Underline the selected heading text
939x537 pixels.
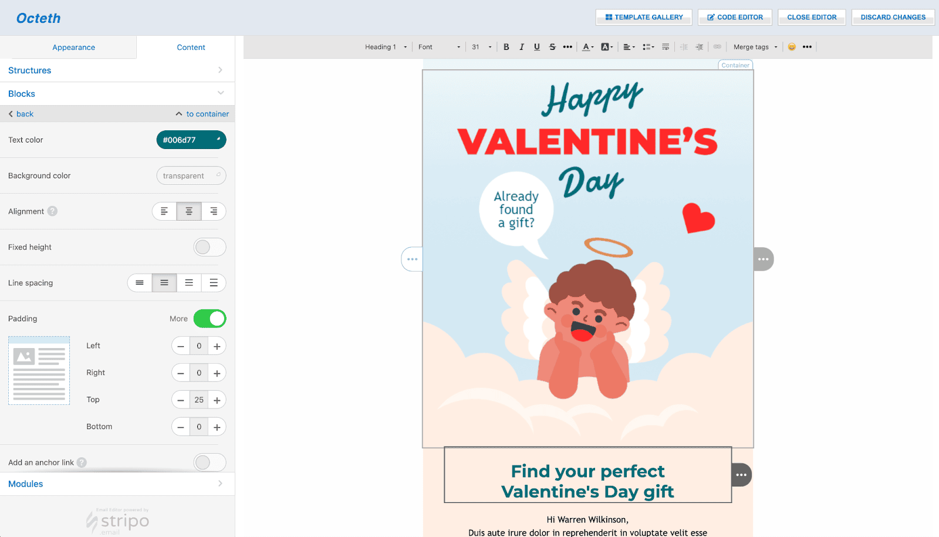point(536,47)
